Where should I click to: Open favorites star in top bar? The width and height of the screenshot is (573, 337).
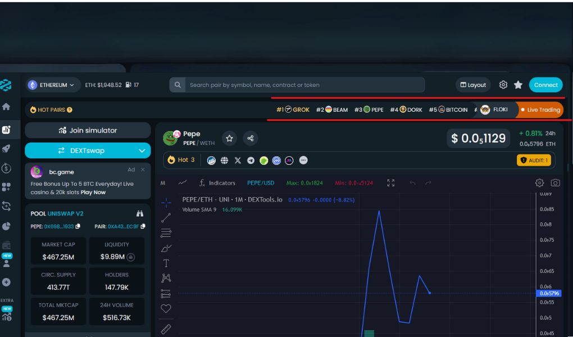518,85
